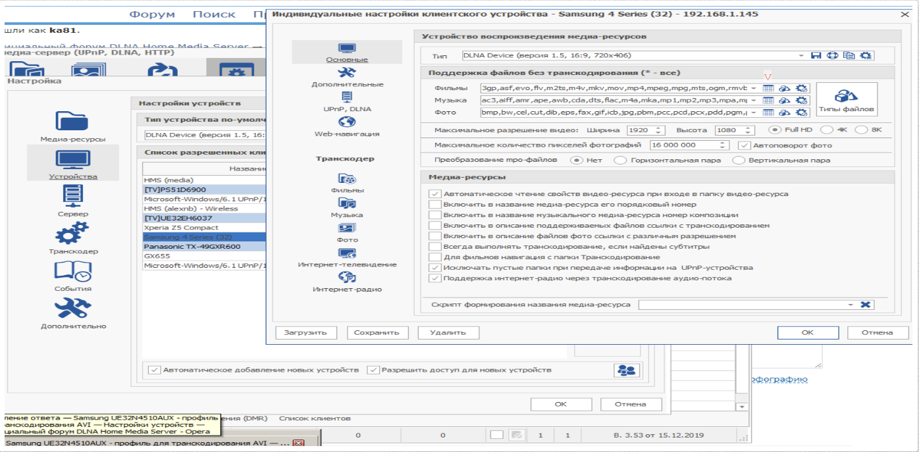The height and width of the screenshot is (452, 919).
Task: Open the Web-навигация globe icon
Action: (346, 122)
